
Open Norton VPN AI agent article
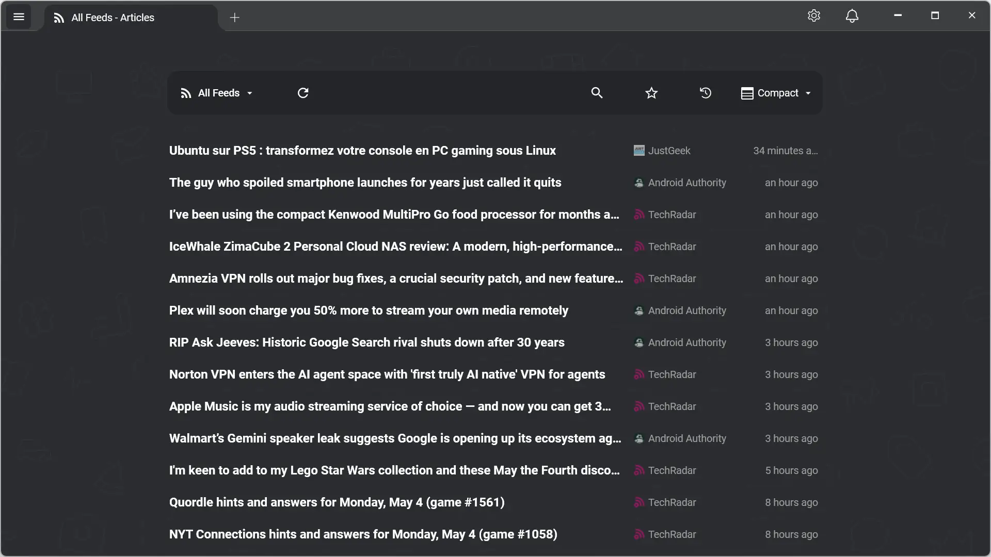[x=387, y=374]
